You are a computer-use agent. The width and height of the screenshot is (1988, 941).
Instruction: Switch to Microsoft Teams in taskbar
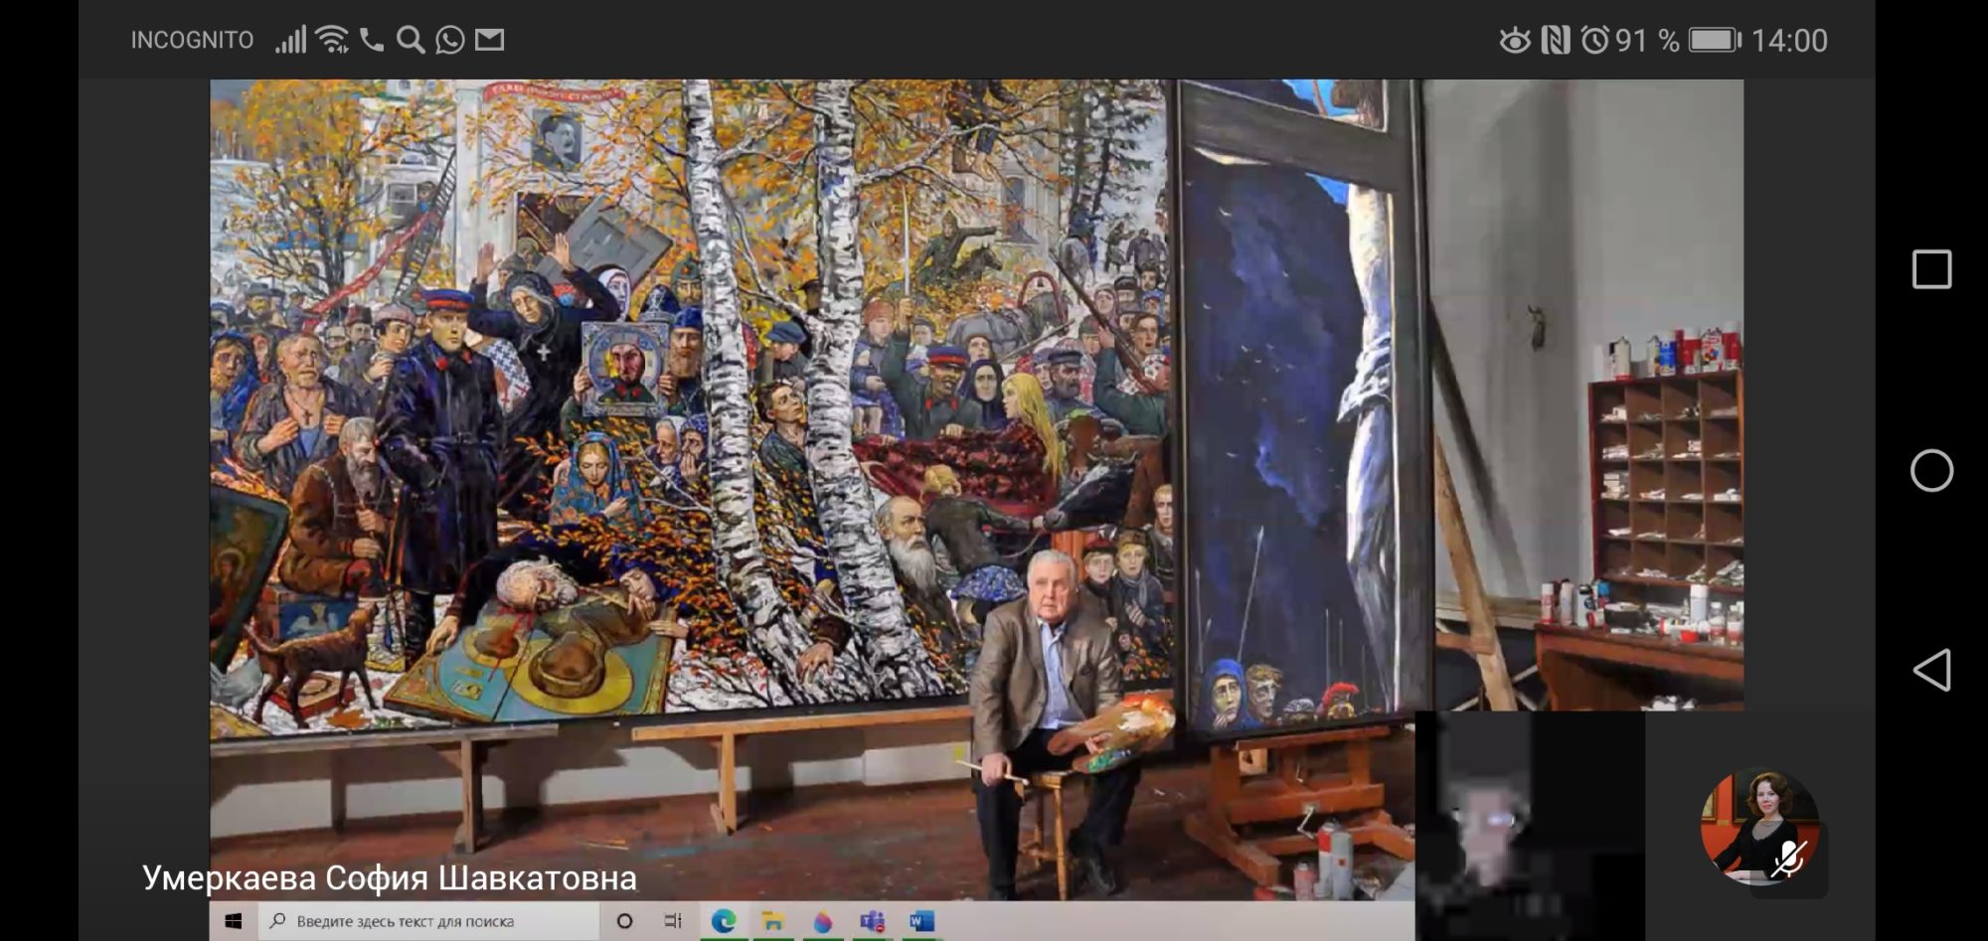(872, 921)
